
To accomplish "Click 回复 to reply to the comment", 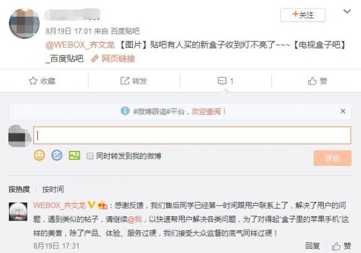I will [x=313, y=246].
